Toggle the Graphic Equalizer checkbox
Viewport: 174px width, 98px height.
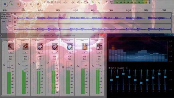point(109,68)
